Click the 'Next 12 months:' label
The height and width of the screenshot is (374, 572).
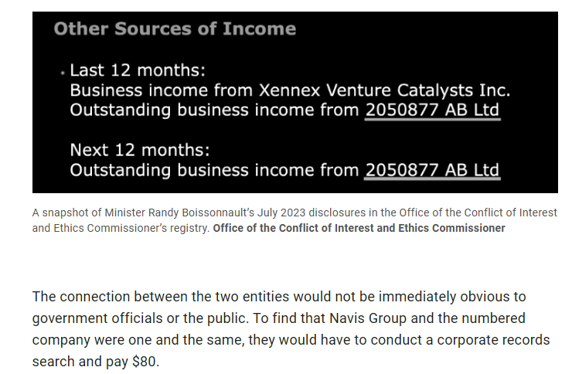click(140, 149)
